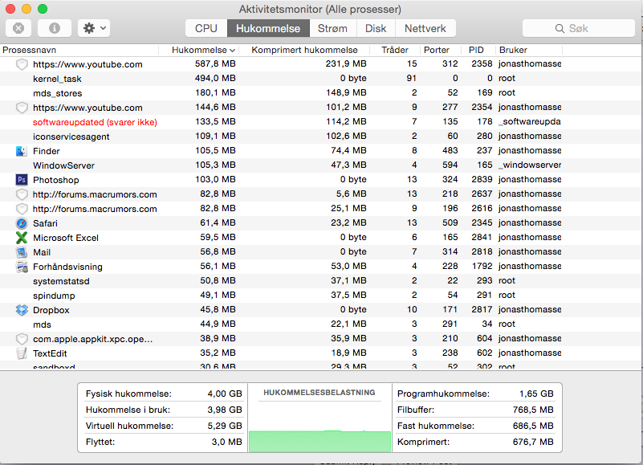Click the TextEdit icon
The image size is (643, 465).
22,353
